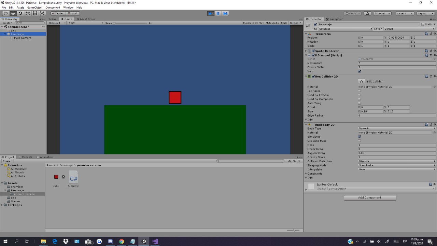Open the Layers toolbar dropdown

pos(405,13)
